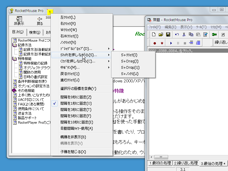
Task: Click the help window title bar icon
Action: [x=11, y=11]
